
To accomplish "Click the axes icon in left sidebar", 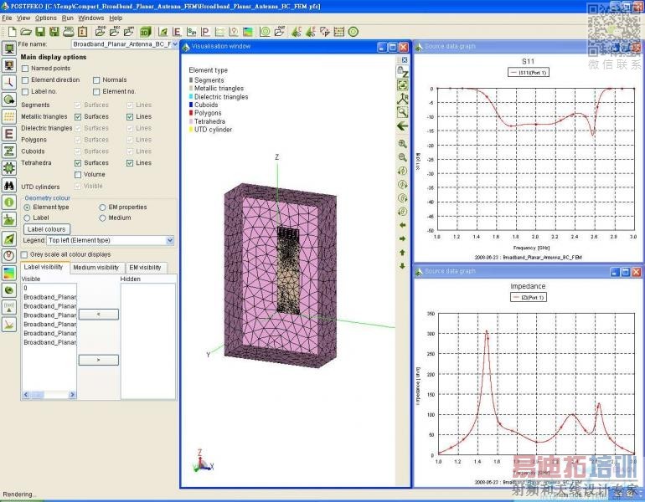I will click(9, 82).
